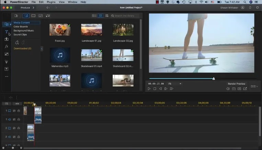The height and width of the screenshot is (150, 262).
Task: Open the Effect Room fx icon
Action: pos(6,46)
